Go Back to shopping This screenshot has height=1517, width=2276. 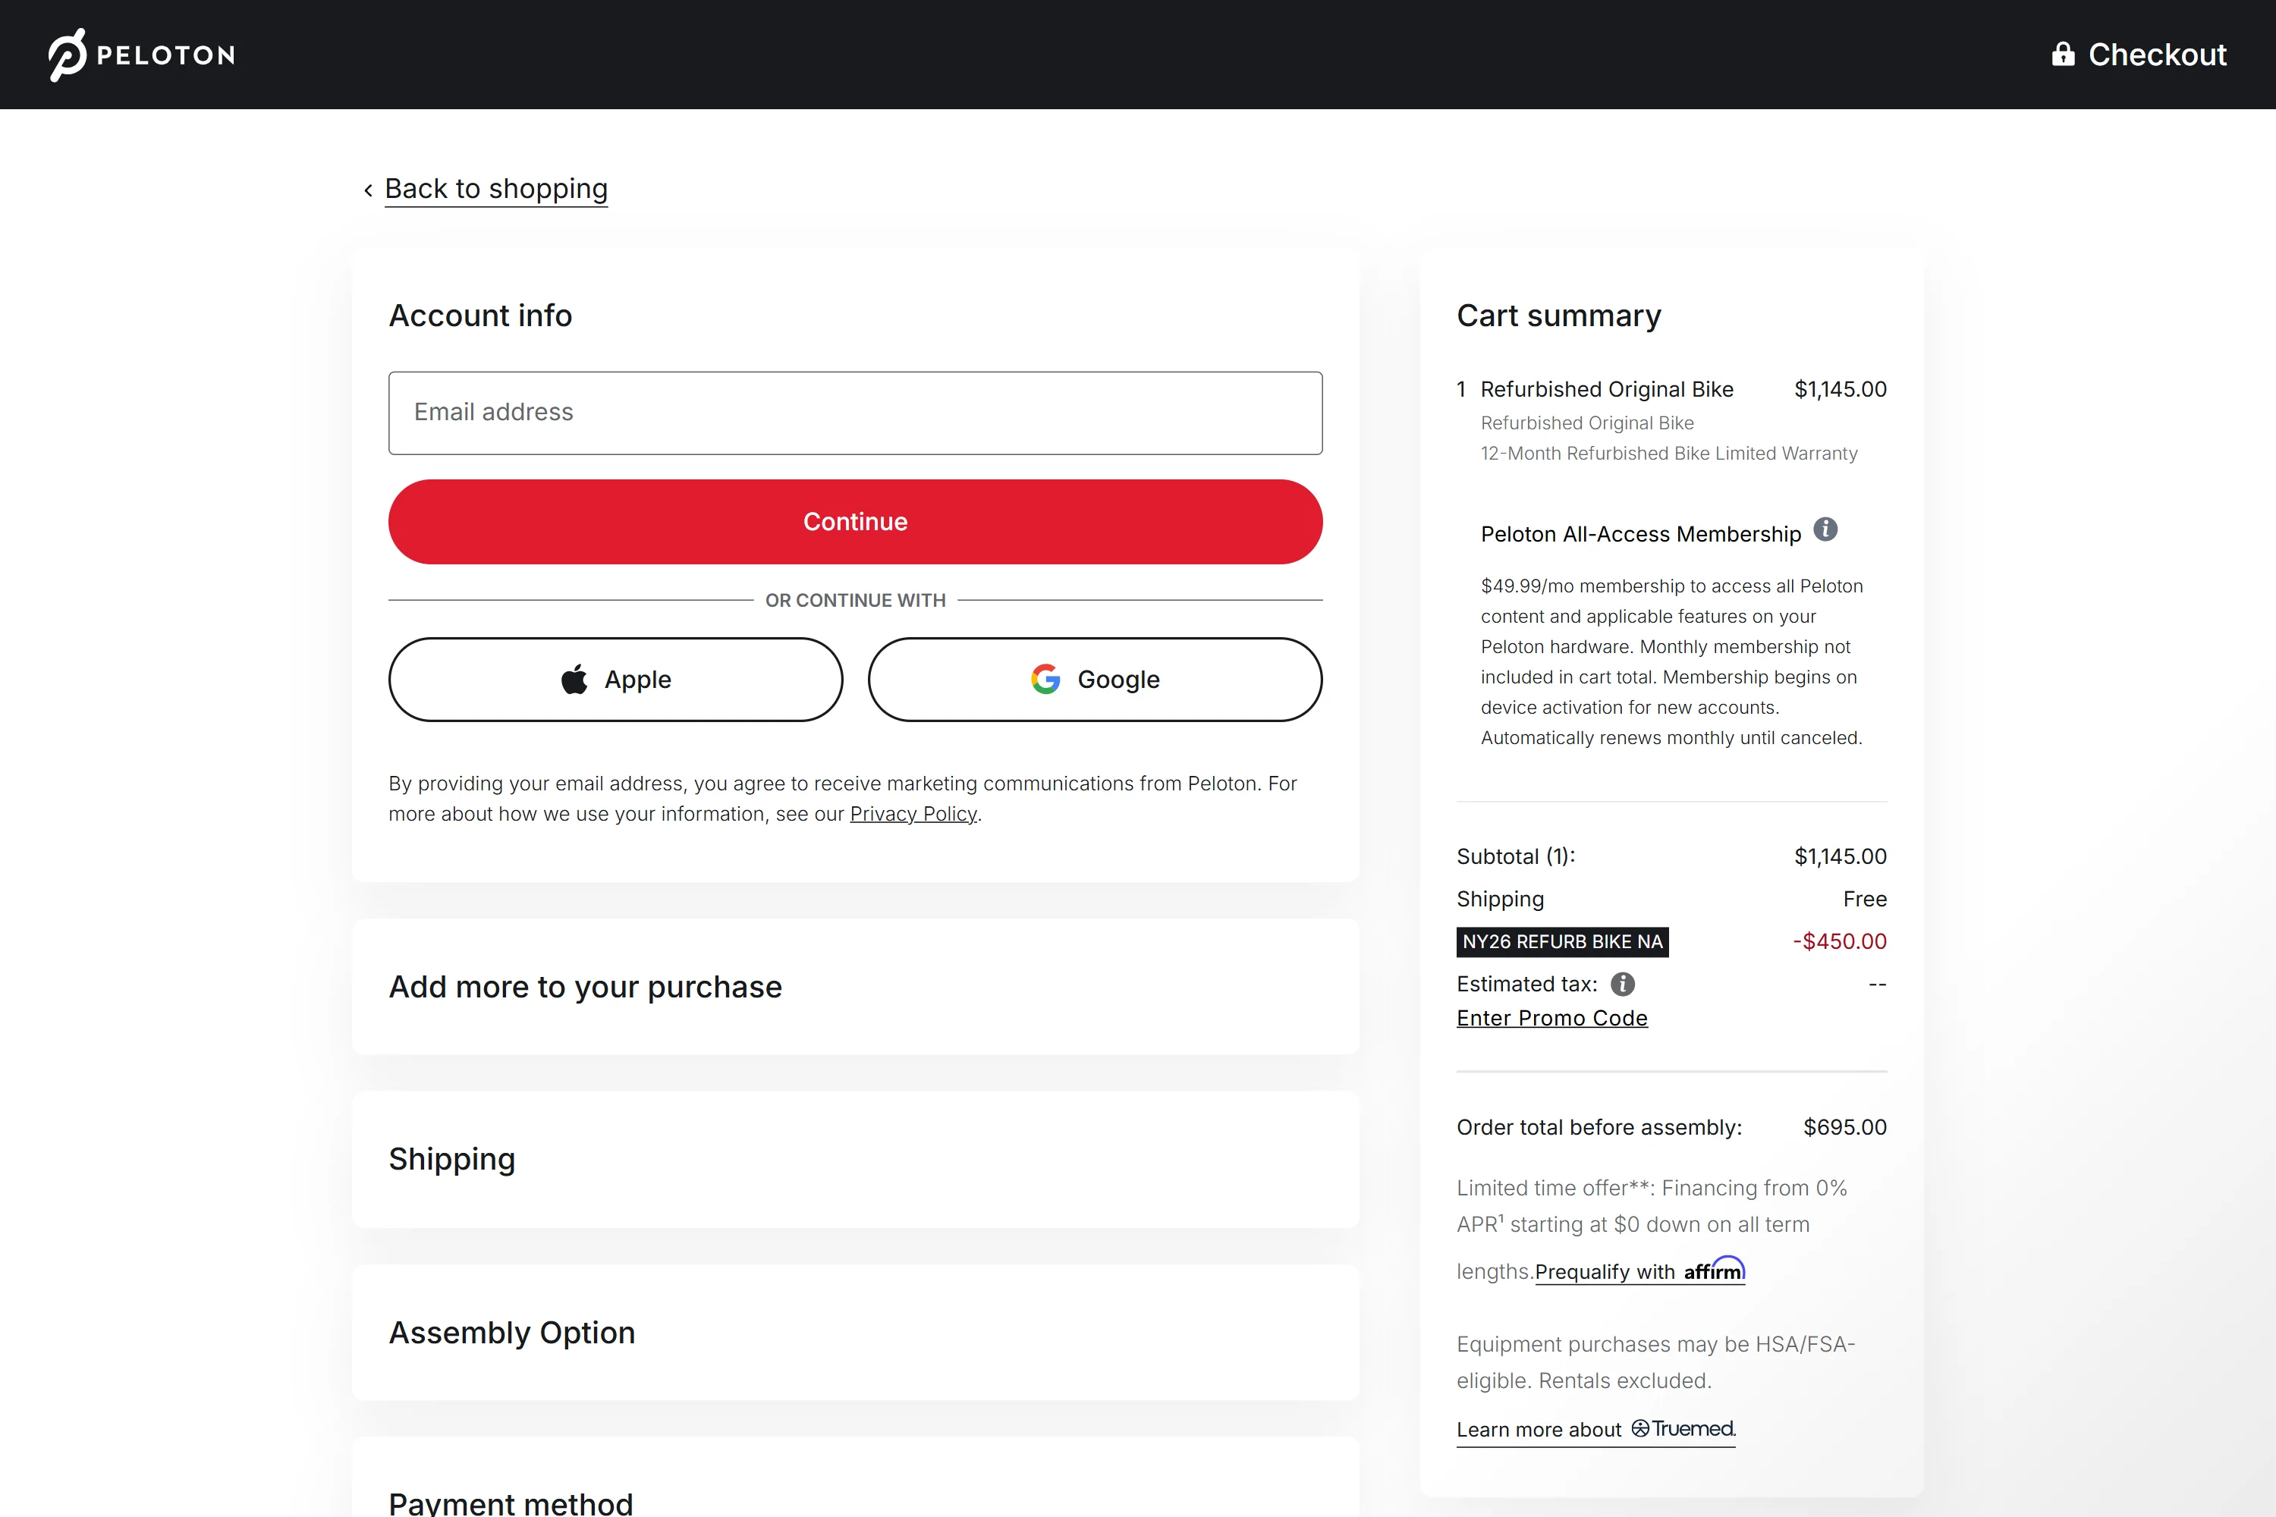495,189
